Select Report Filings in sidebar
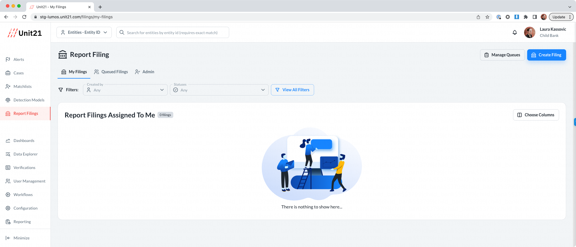Image resolution: width=576 pixels, height=247 pixels. (25, 114)
